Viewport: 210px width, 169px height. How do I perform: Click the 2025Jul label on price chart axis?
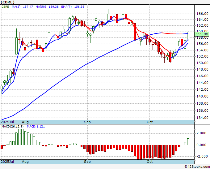pos(7,122)
